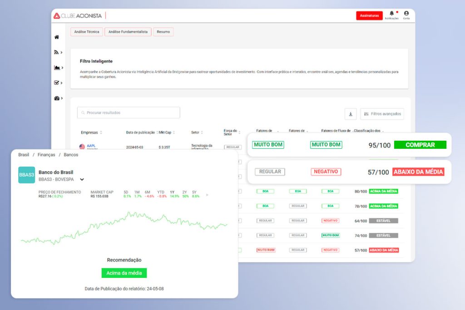Open the checklist icon in the sidebar
This screenshot has height=310, width=465.
pyautogui.click(x=56, y=83)
